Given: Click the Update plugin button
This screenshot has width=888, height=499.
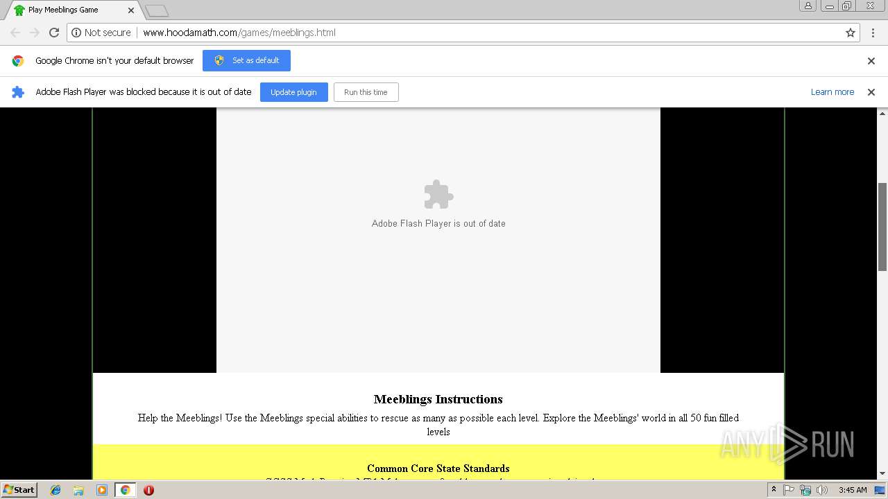Looking at the screenshot, I should 294,92.
